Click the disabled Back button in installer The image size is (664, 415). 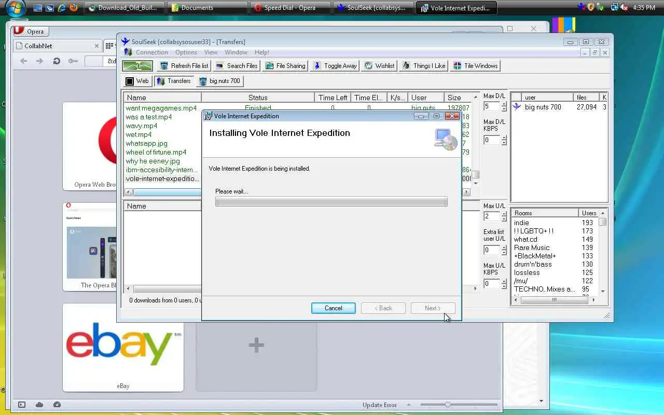(x=383, y=308)
